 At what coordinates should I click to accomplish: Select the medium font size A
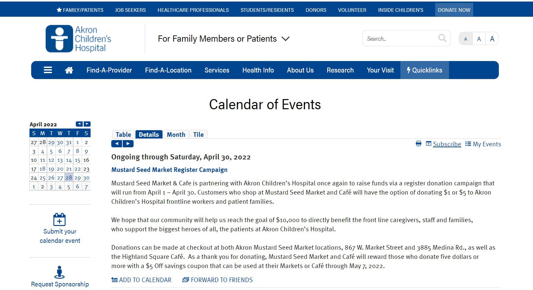tap(479, 39)
